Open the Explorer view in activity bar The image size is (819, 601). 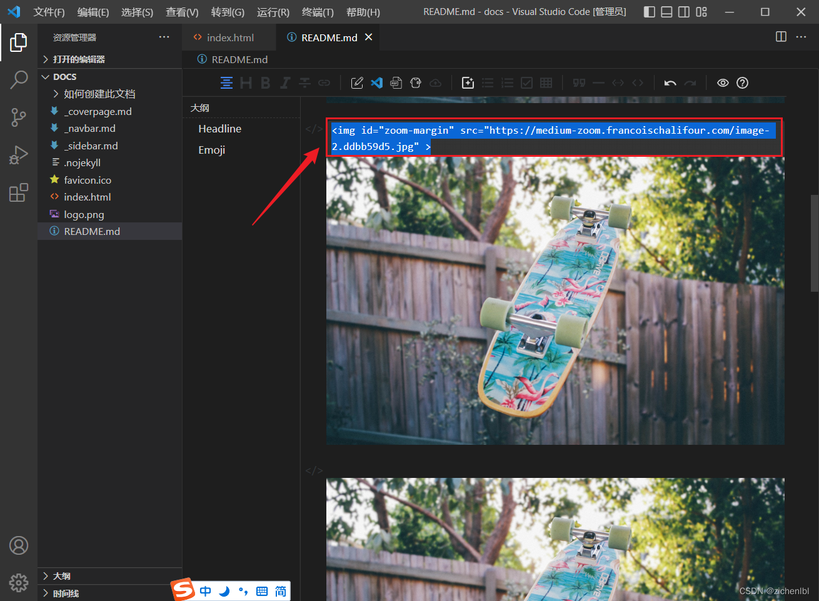click(19, 42)
